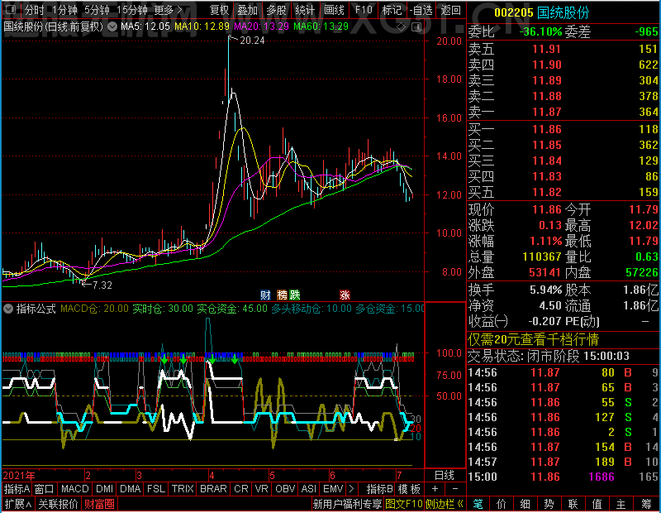Click the 卖一 price 11.87
Image resolution: width=661 pixels, height=513 pixels.
click(547, 112)
